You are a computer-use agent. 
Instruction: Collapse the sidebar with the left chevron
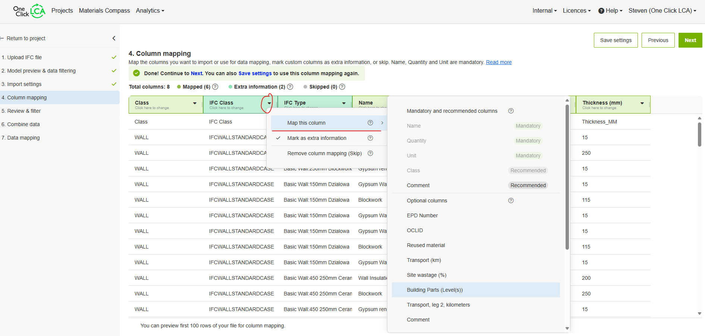(114, 38)
